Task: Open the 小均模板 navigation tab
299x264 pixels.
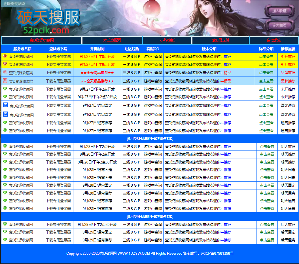Action: 167,40
